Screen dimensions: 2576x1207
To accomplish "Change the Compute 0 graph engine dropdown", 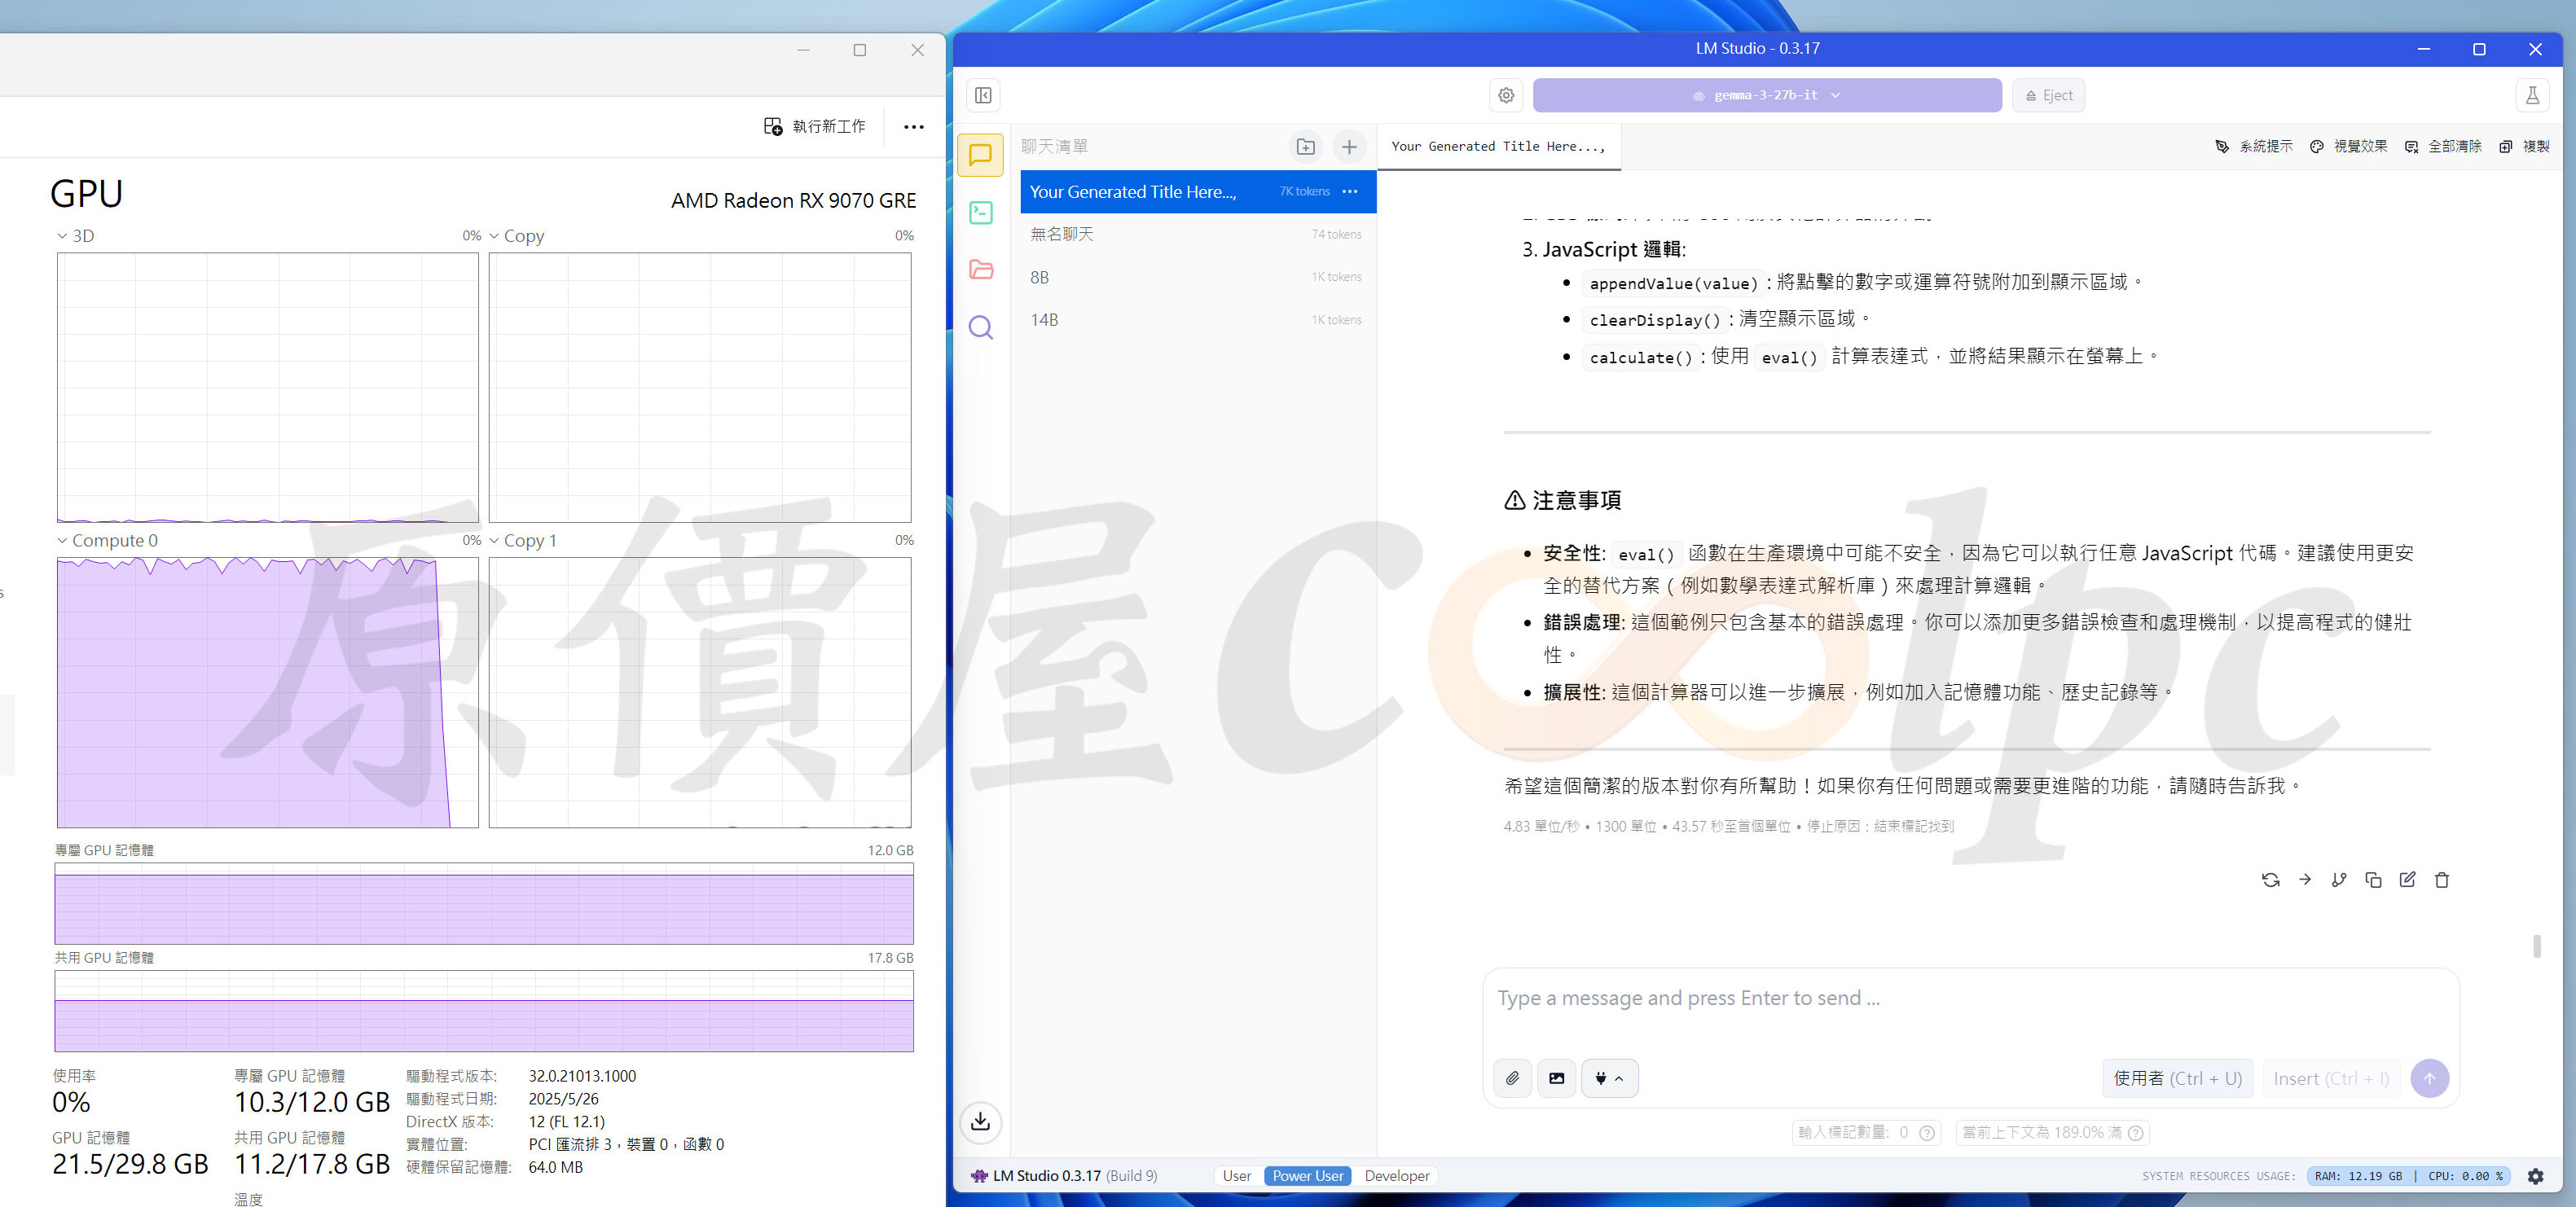I will [107, 540].
